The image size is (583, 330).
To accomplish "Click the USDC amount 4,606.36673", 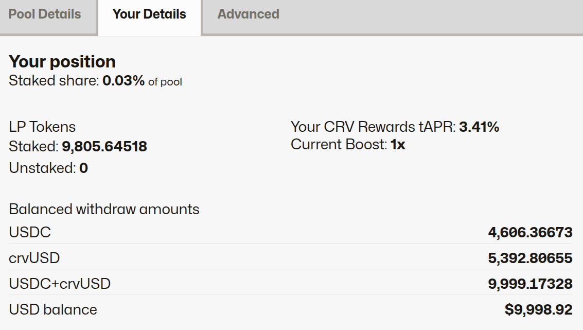I will [530, 233].
